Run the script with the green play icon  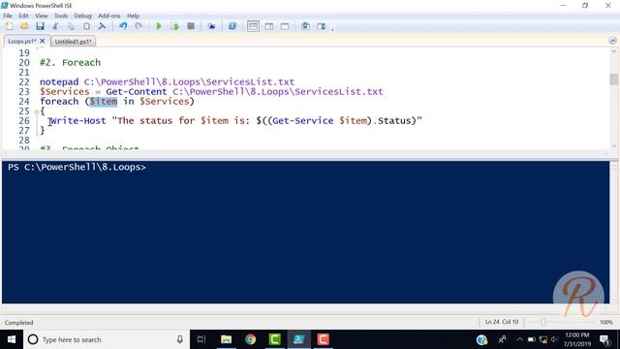(159, 26)
